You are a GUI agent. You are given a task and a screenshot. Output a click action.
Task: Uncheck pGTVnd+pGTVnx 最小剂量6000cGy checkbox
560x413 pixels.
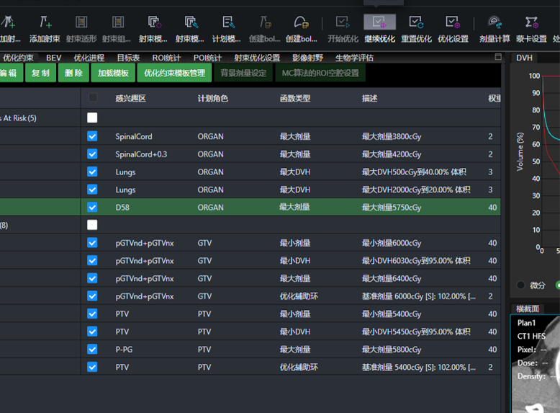coord(92,243)
